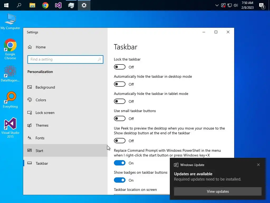This screenshot has width=270, height=203.
Task: Select the Settings gear taskbar button
Action: point(84,5)
